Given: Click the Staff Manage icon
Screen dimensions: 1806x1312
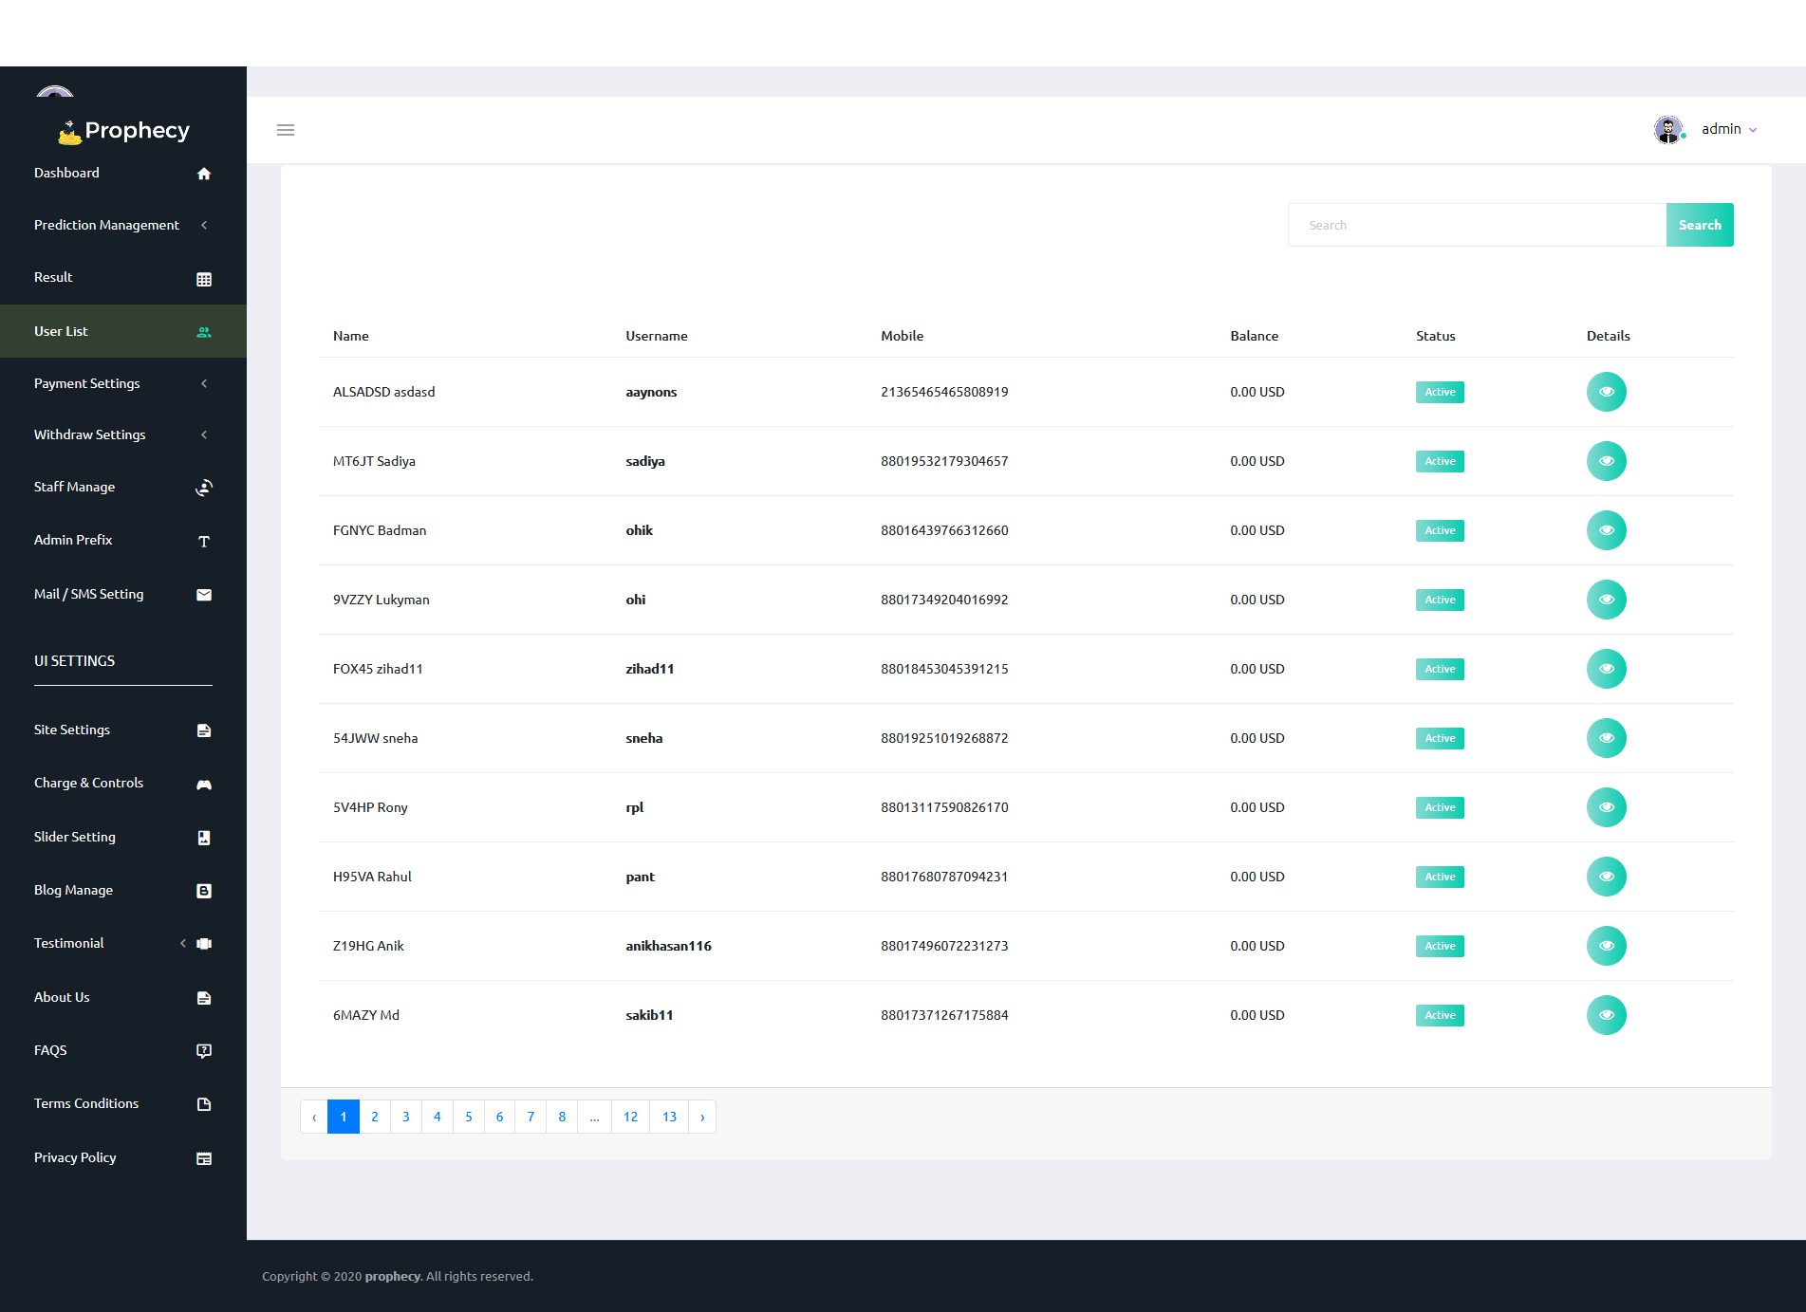Looking at the screenshot, I should [204, 488].
